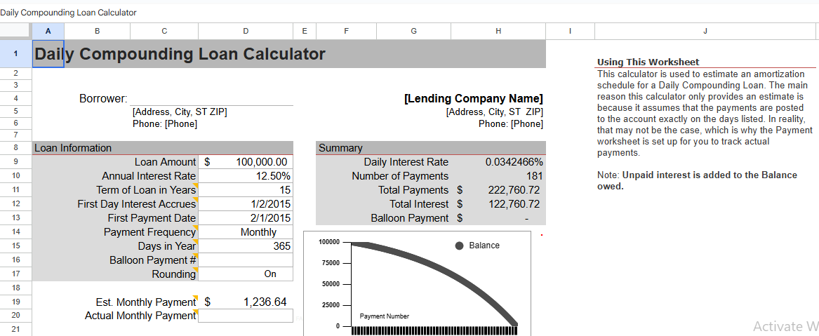Open the Rounding On cell
The width and height of the screenshot is (819, 336).
(x=246, y=274)
